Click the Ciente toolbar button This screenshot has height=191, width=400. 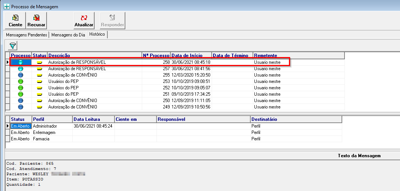15,20
